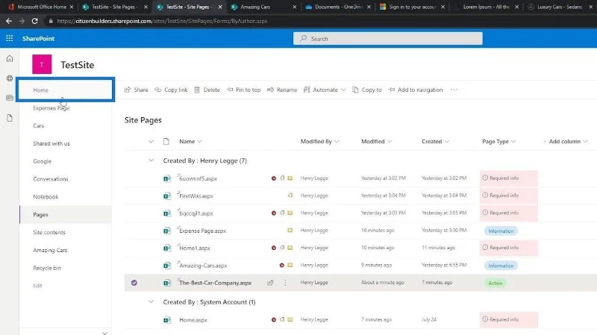Open the Expense Page.aspx file link

(202, 231)
